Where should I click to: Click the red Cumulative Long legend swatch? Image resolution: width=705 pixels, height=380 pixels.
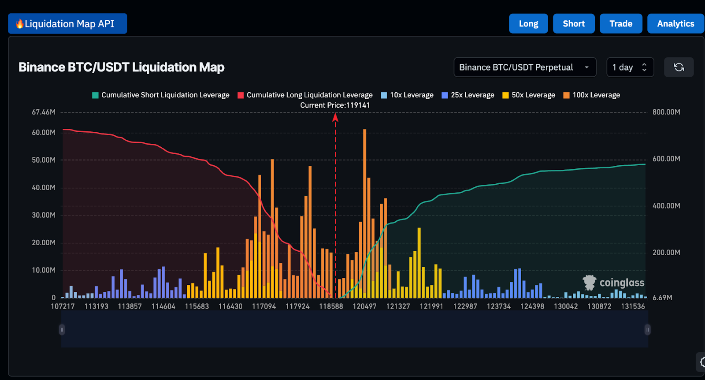click(241, 95)
